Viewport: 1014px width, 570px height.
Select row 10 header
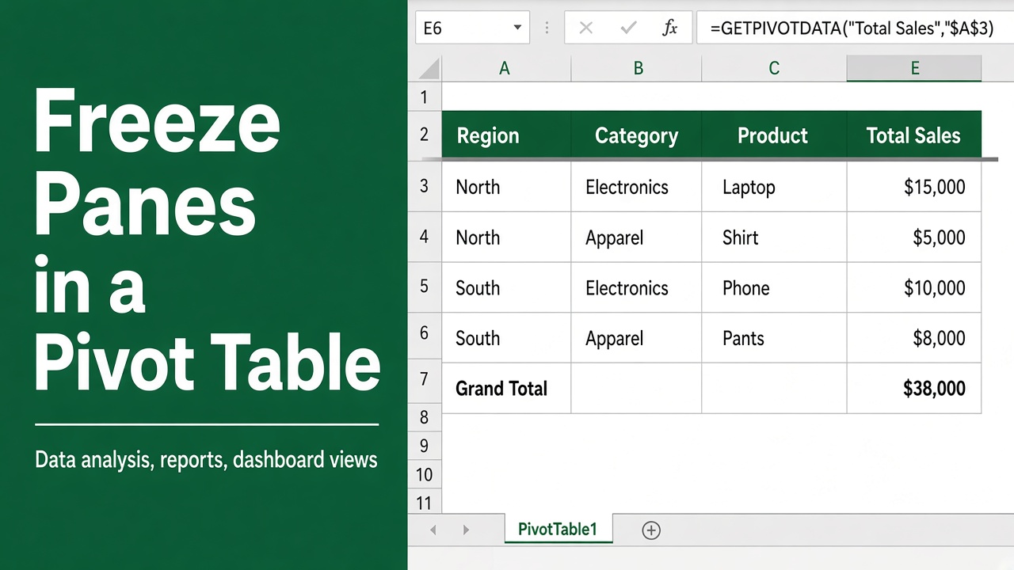coord(425,475)
